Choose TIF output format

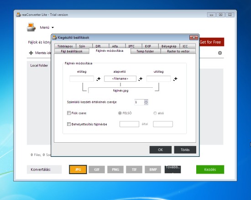pos(134,170)
